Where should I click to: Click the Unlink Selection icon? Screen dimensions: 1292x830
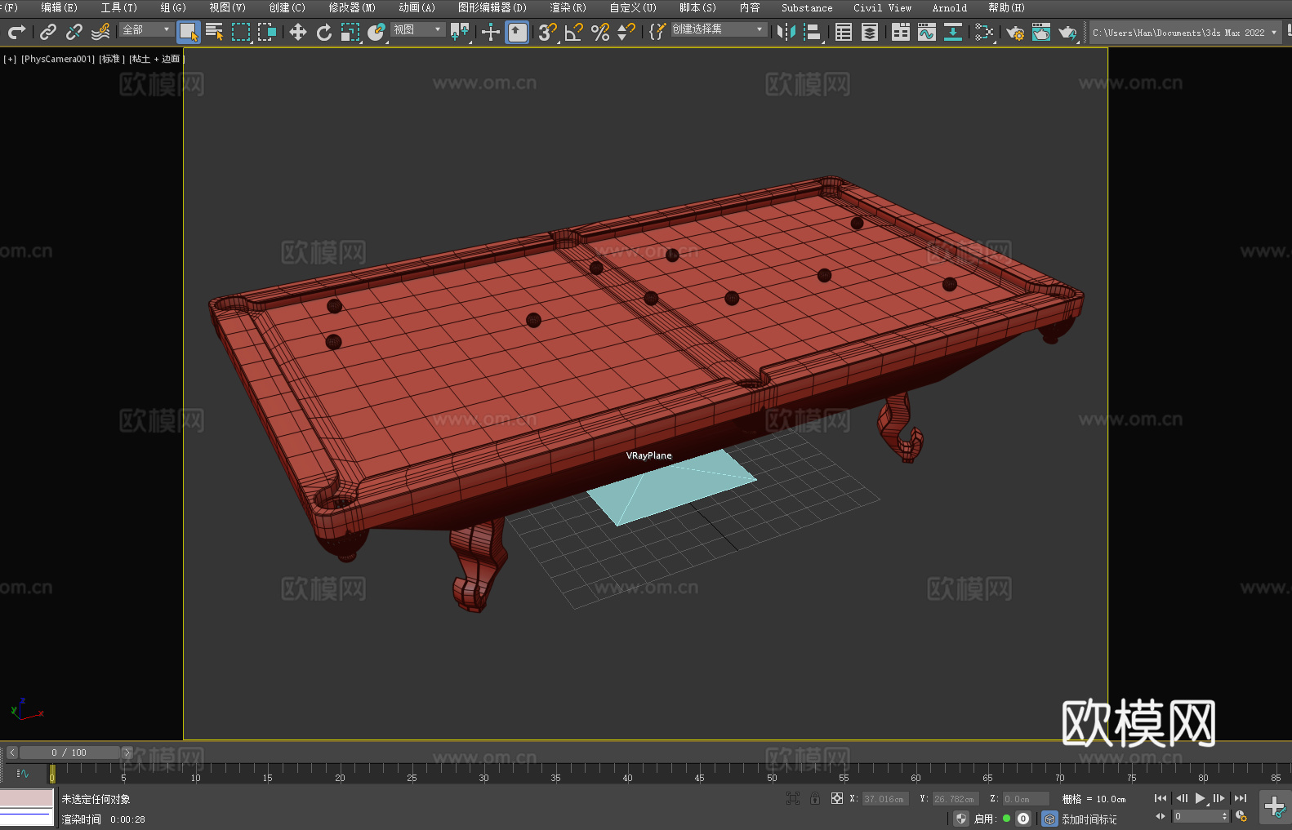(74, 32)
